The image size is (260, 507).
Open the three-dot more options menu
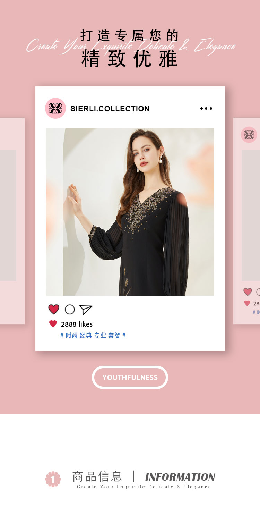tap(206, 108)
